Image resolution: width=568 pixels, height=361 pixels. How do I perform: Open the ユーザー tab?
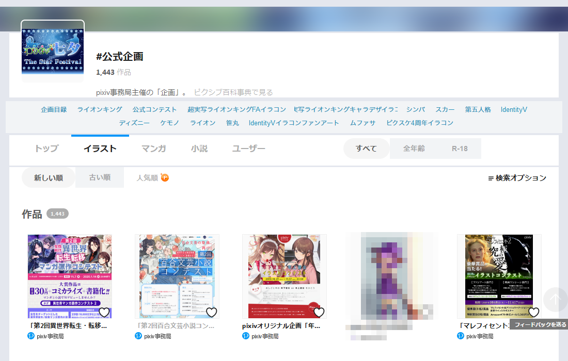[248, 149]
